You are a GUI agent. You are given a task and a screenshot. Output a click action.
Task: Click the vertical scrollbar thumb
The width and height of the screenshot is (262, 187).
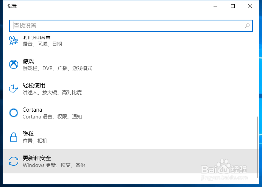258,147
